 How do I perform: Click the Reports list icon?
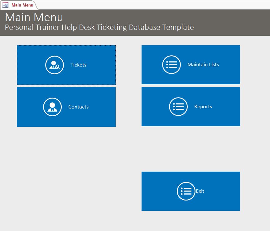click(178, 107)
